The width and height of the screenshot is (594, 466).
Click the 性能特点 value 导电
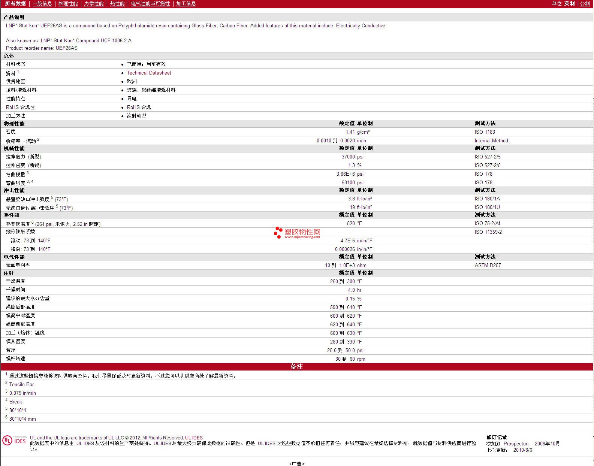click(132, 99)
